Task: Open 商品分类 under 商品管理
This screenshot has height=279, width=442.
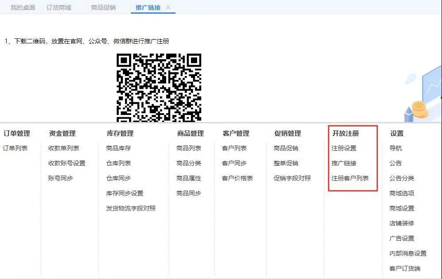Action: pyautogui.click(x=189, y=163)
